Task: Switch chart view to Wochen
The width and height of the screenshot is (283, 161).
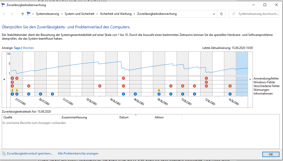Action: coord(28,48)
